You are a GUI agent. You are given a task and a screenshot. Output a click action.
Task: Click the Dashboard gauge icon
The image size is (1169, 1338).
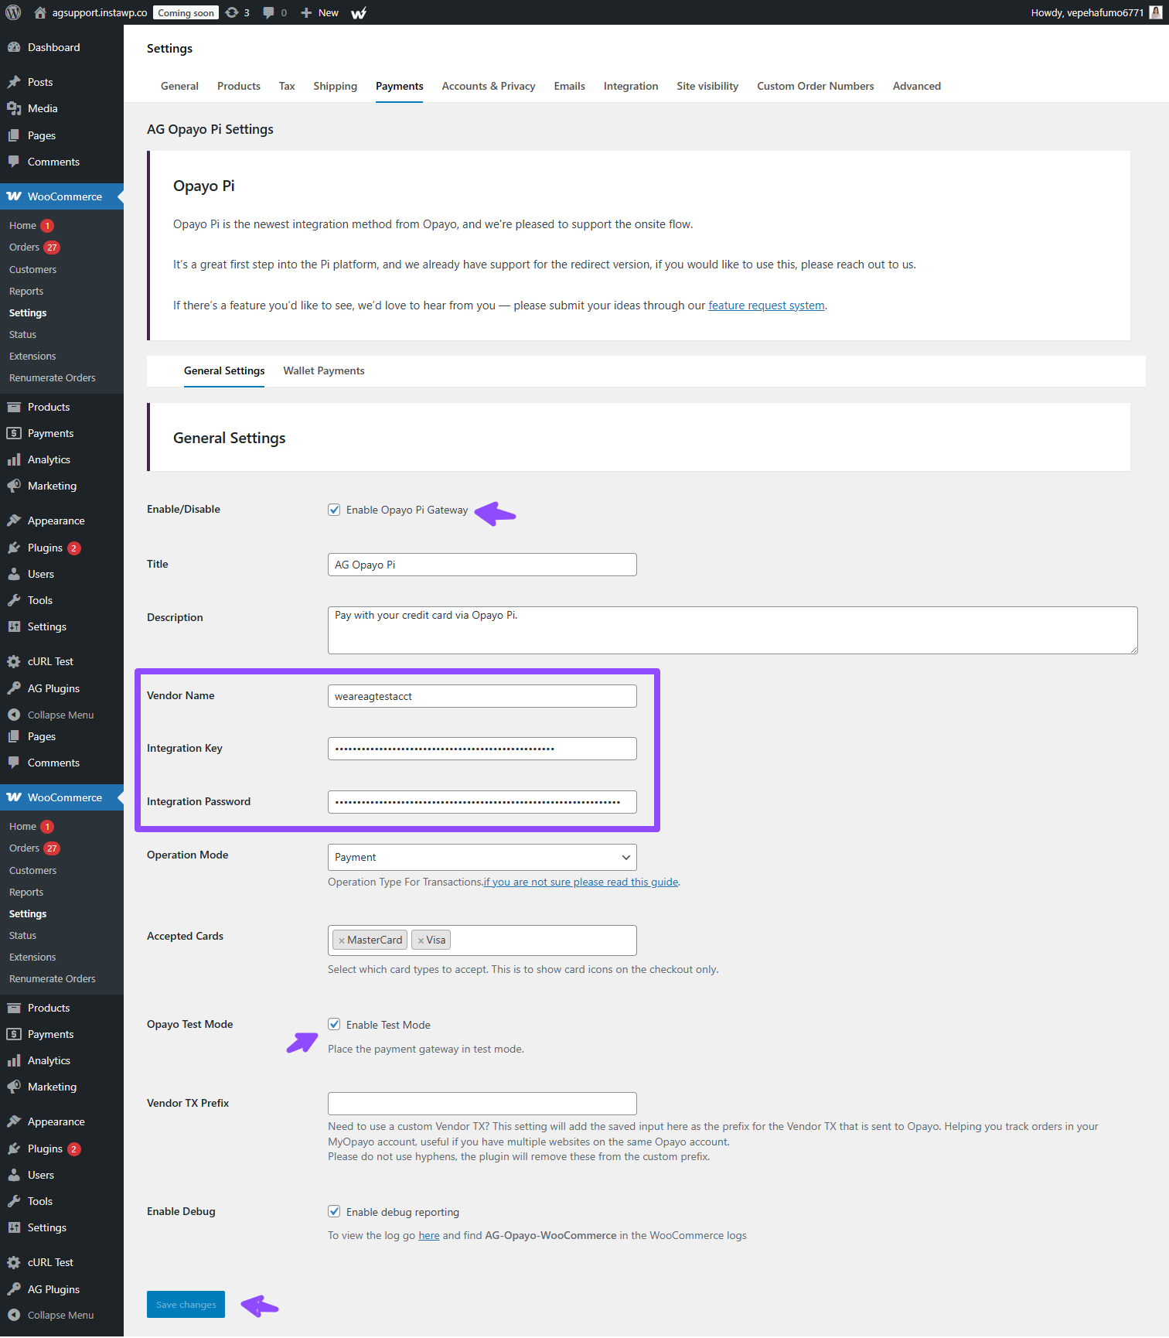coord(14,47)
